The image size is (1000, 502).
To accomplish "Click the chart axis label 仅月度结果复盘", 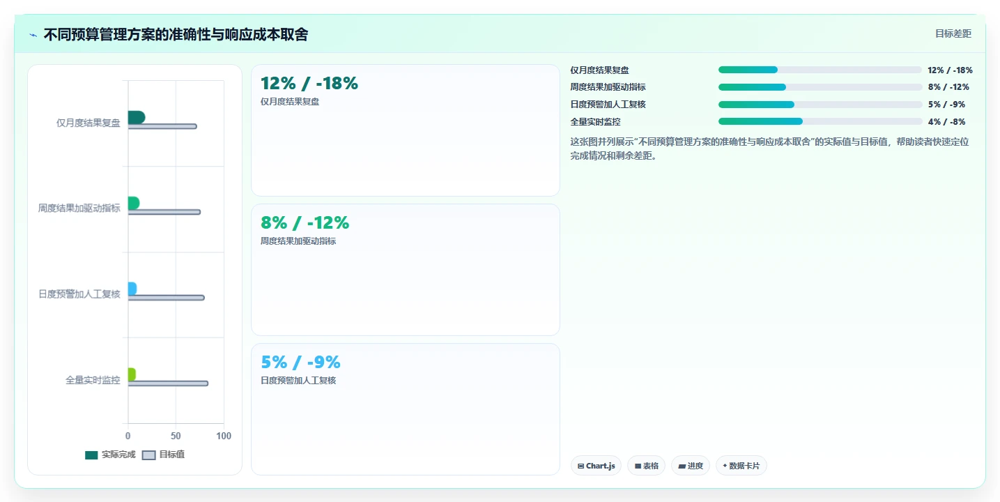I will pyautogui.click(x=89, y=123).
